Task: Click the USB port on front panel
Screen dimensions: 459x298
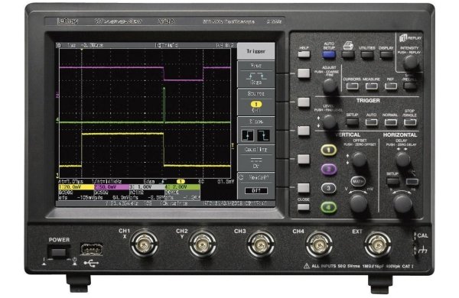Action: [x=91, y=249]
